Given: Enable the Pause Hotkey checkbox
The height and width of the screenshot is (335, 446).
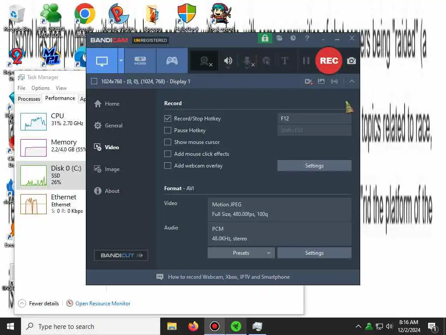Looking at the screenshot, I should click(x=168, y=130).
